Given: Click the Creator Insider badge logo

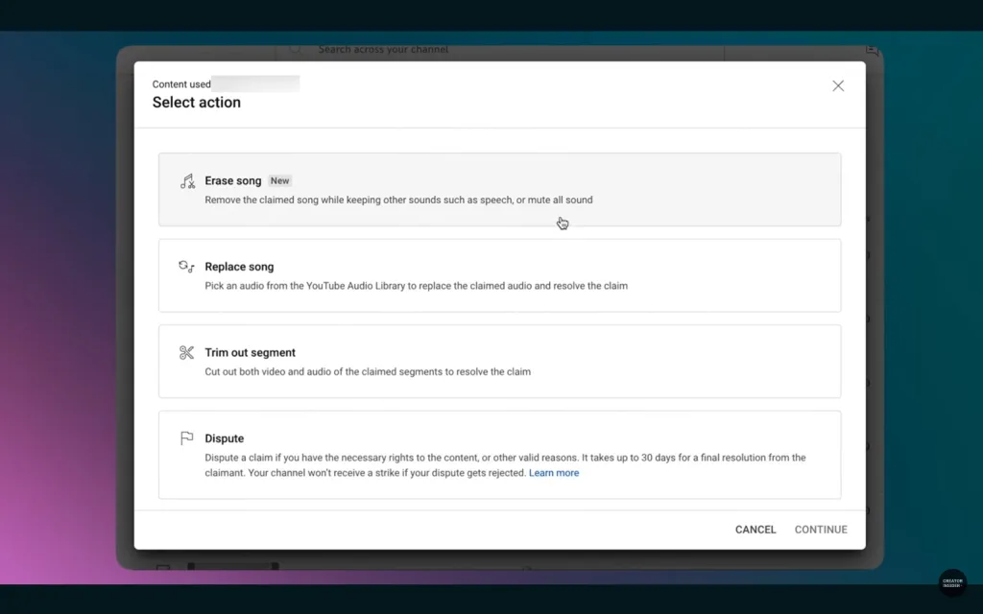Looking at the screenshot, I should click(952, 582).
